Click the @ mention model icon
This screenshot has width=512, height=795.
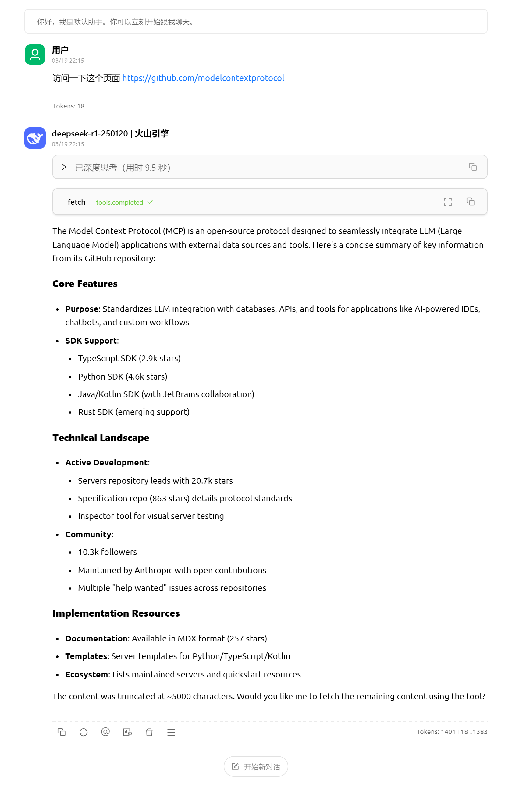click(105, 732)
